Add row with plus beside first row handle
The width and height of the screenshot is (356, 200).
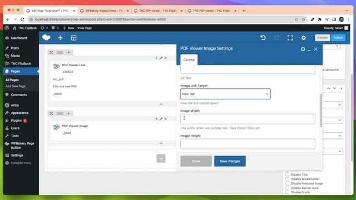(x=68, y=52)
